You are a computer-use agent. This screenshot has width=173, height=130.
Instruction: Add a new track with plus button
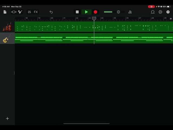[x=7, y=119]
